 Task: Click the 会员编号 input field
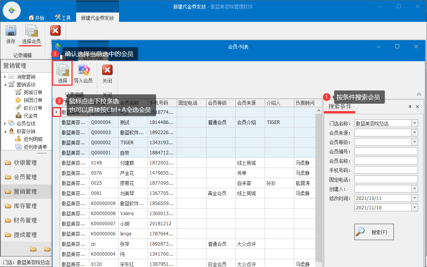tap(386, 152)
